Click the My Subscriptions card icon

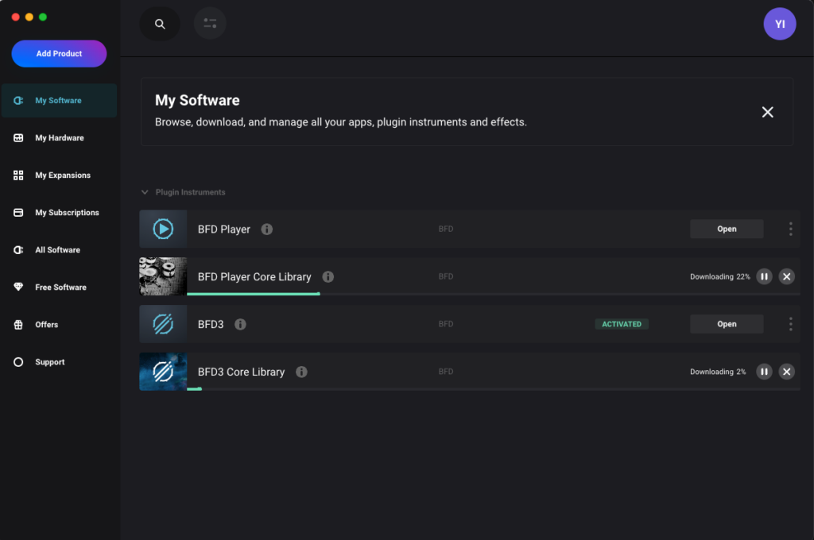(18, 213)
